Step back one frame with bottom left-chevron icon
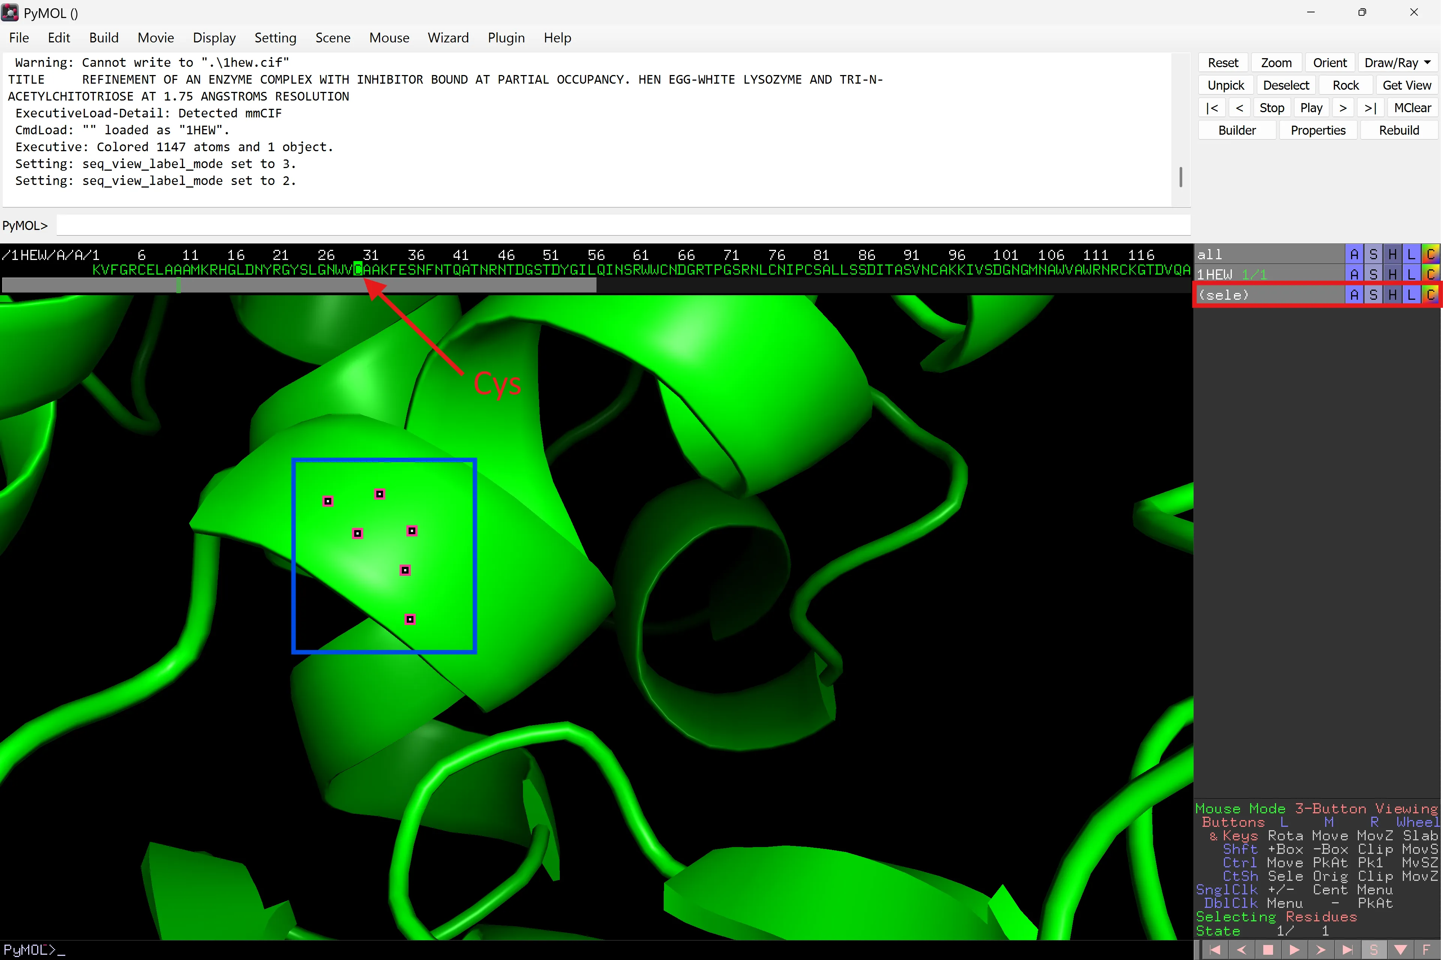This screenshot has width=1443, height=960. [1242, 949]
